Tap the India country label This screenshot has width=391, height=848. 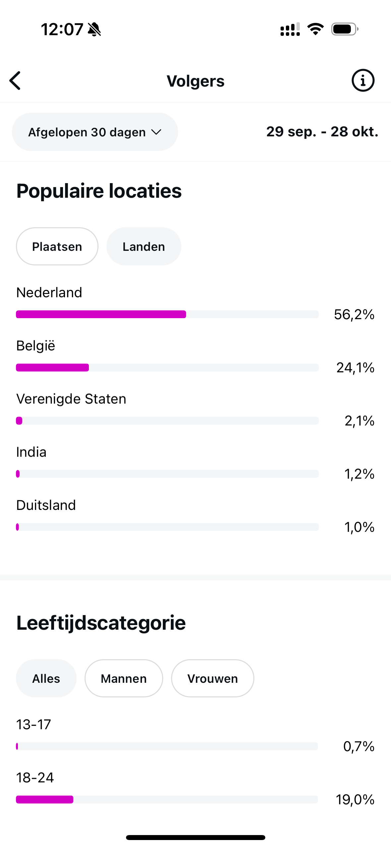(x=32, y=452)
